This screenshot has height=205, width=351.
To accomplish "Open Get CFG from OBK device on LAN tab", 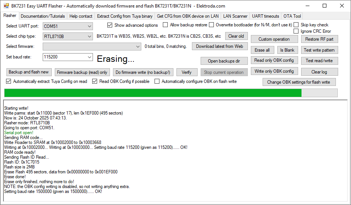I will coord(188,16).
